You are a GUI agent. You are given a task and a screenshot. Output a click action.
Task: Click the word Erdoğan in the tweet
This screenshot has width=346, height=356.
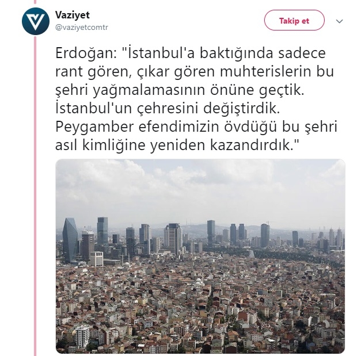[x=86, y=53]
